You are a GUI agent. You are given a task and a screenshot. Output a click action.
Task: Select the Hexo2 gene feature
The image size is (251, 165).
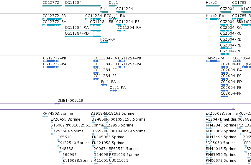213,6
